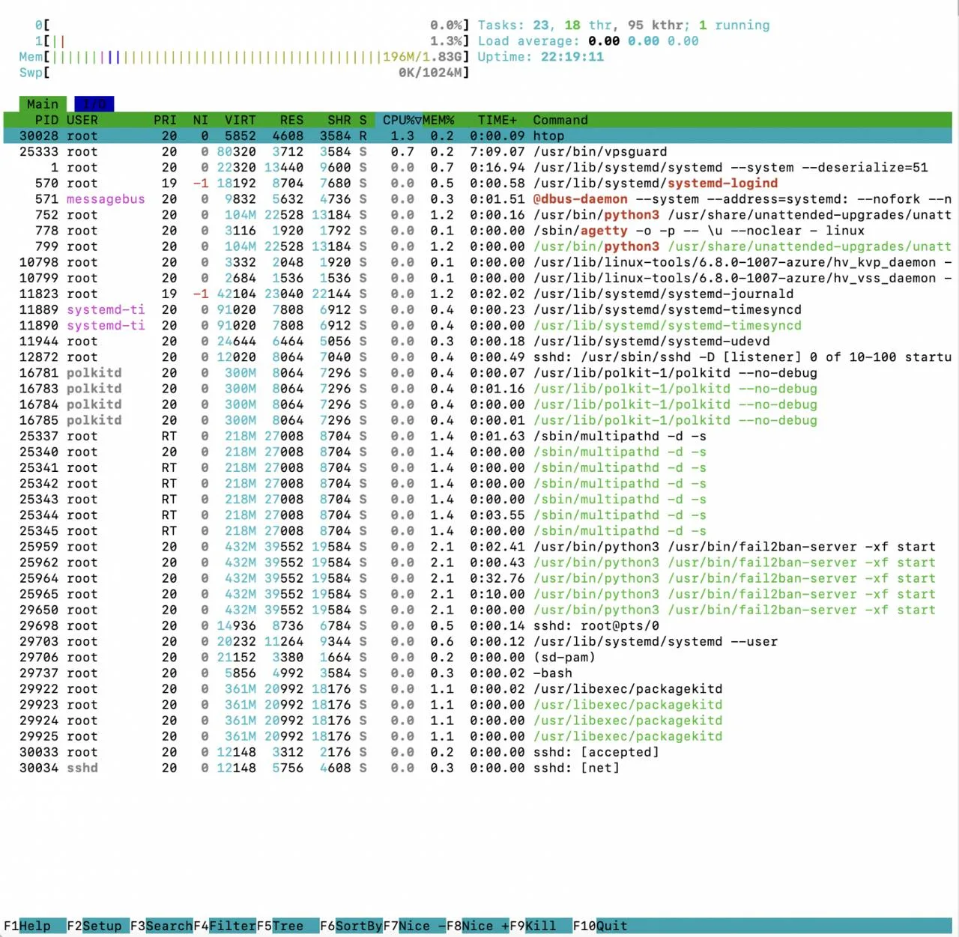Select the hv_kvp_daemon process row
This screenshot has width=959, height=937.
[478, 262]
